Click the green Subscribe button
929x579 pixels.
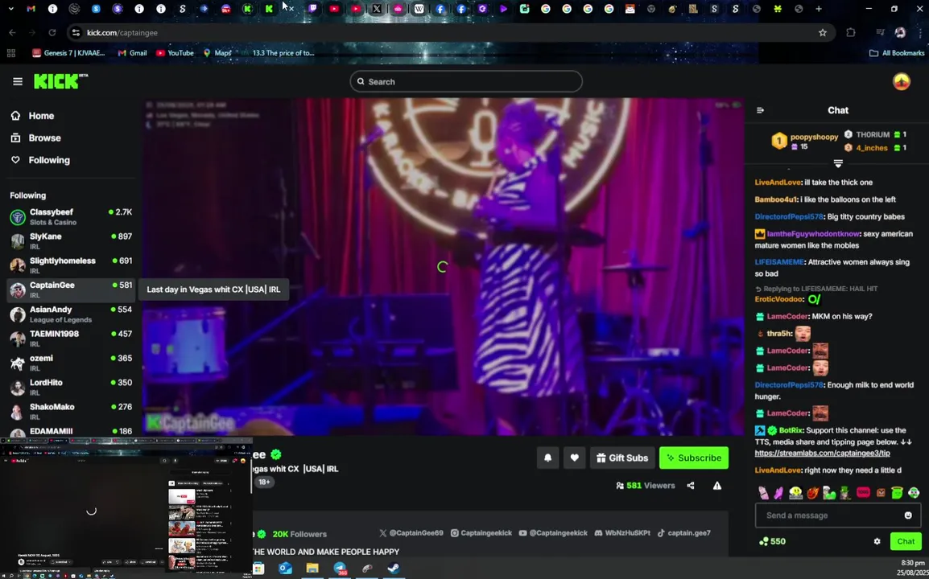[694, 458]
